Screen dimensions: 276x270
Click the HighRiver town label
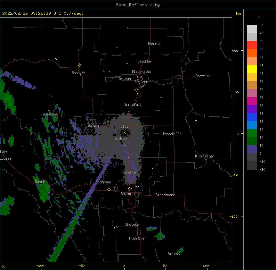click(x=138, y=238)
